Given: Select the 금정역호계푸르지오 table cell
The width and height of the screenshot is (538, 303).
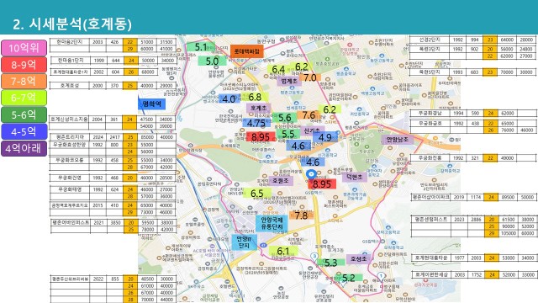Looking at the screenshot, I should pyautogui.click(x=70, y=205).
